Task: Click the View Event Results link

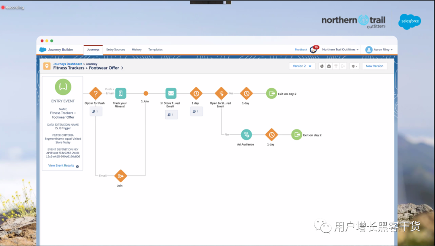Action: [61, 165]
